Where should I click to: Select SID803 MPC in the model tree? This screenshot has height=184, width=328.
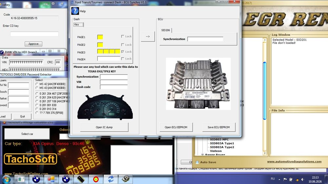[219, 139]
